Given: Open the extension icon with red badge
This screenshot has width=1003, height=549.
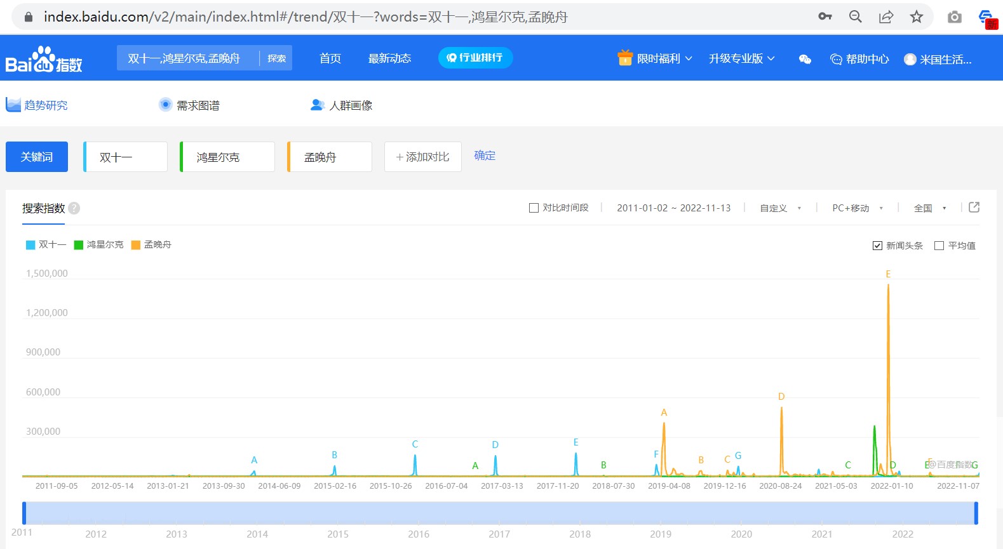Looking at the screenshot, I should (x=987, y=18).
